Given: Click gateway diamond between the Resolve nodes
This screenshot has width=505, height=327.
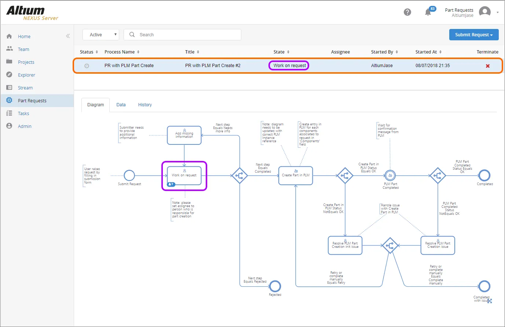Looking at the screenshot, I should point(389,245).
